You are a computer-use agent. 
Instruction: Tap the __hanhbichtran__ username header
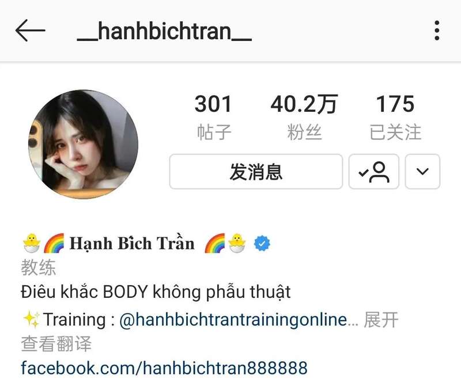[x=164, y=31]
